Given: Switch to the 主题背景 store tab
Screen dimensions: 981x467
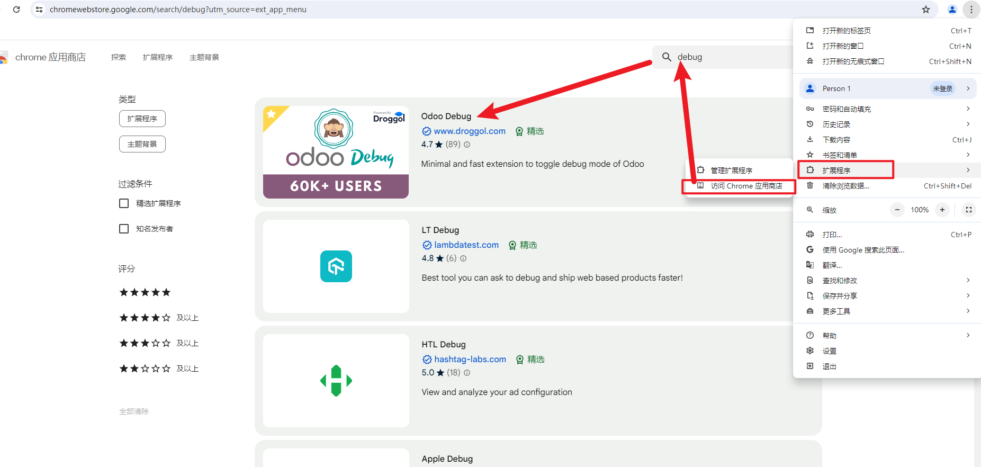Looking at the screenshot, I should (204, 57).
